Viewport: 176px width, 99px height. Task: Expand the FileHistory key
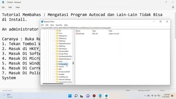coord(55,38)
